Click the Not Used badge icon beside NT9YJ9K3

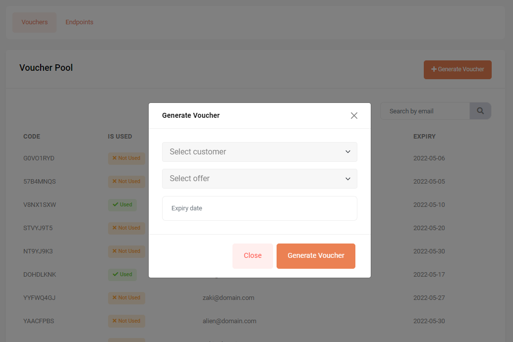click(114, 251)
